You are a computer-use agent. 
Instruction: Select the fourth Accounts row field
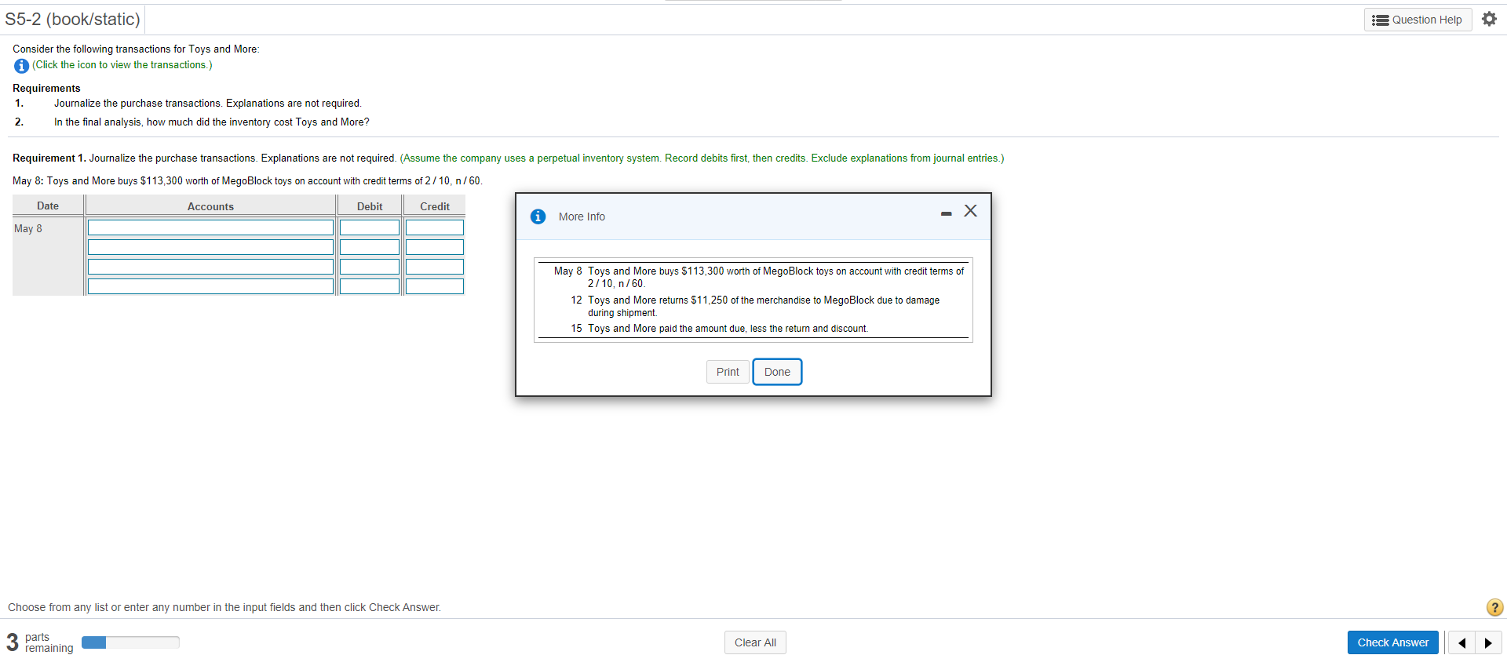[x=210, y=286]
